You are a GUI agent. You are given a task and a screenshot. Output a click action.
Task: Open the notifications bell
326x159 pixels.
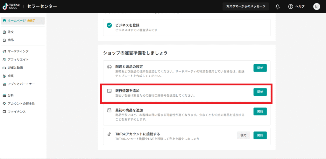(278, 7)
